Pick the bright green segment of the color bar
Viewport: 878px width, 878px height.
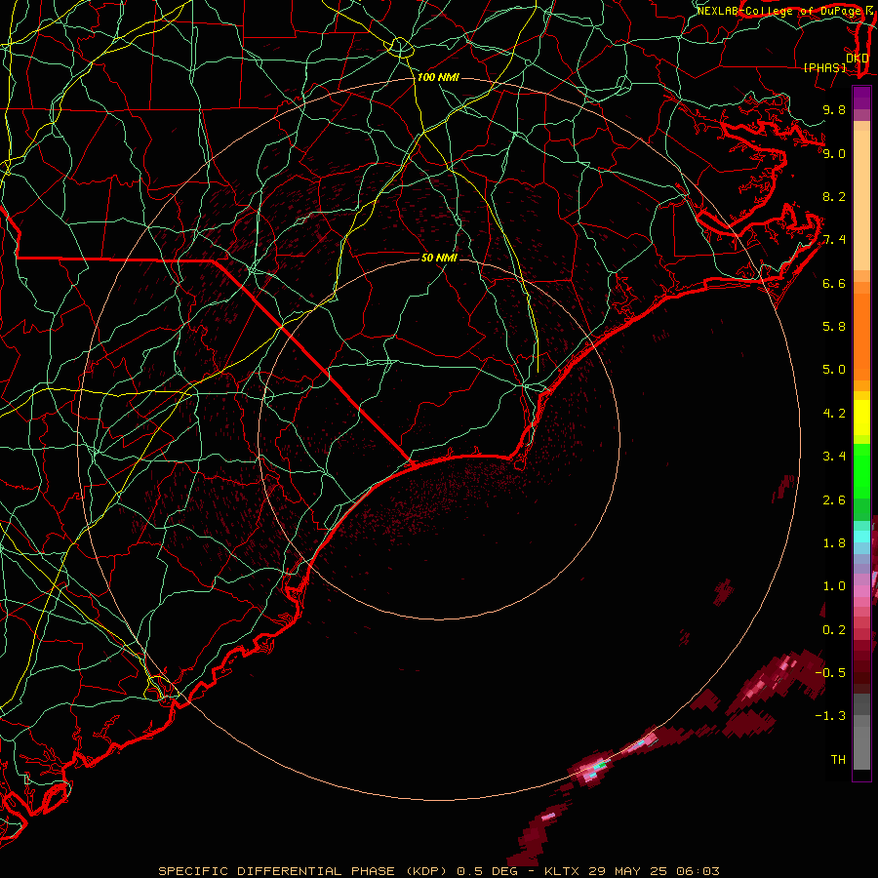(861, 470)
